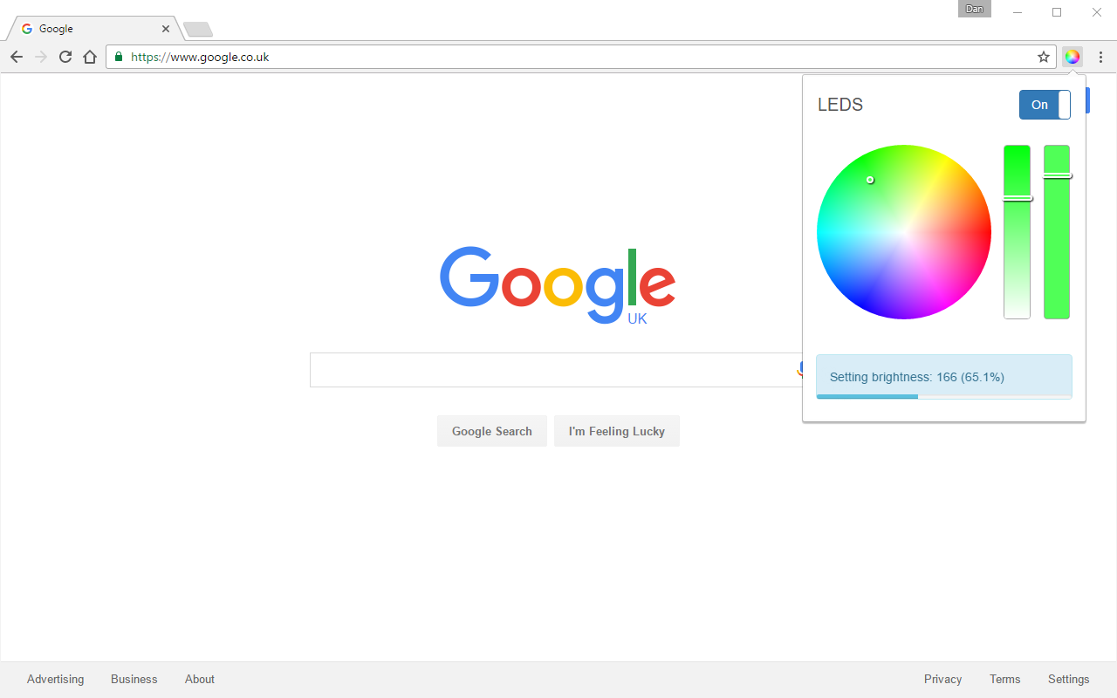The height and width of the screenshot is (698, 1117).
Task: Open the Advertising footer link
Action: [56, 679]
